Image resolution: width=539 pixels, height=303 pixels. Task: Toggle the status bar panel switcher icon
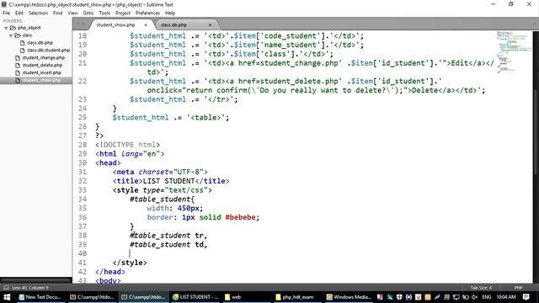(x=6, y=288)
